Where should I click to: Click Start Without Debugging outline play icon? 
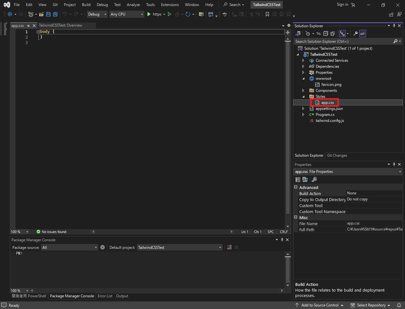coord(169,14)
